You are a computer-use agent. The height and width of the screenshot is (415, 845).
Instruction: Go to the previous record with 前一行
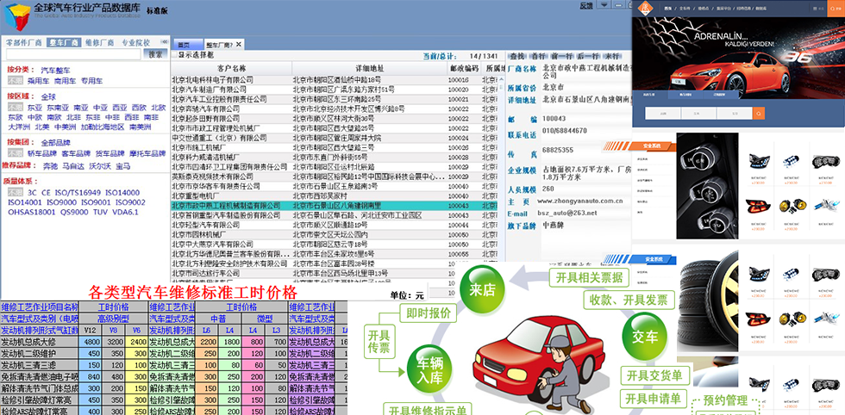click(560, 56)
